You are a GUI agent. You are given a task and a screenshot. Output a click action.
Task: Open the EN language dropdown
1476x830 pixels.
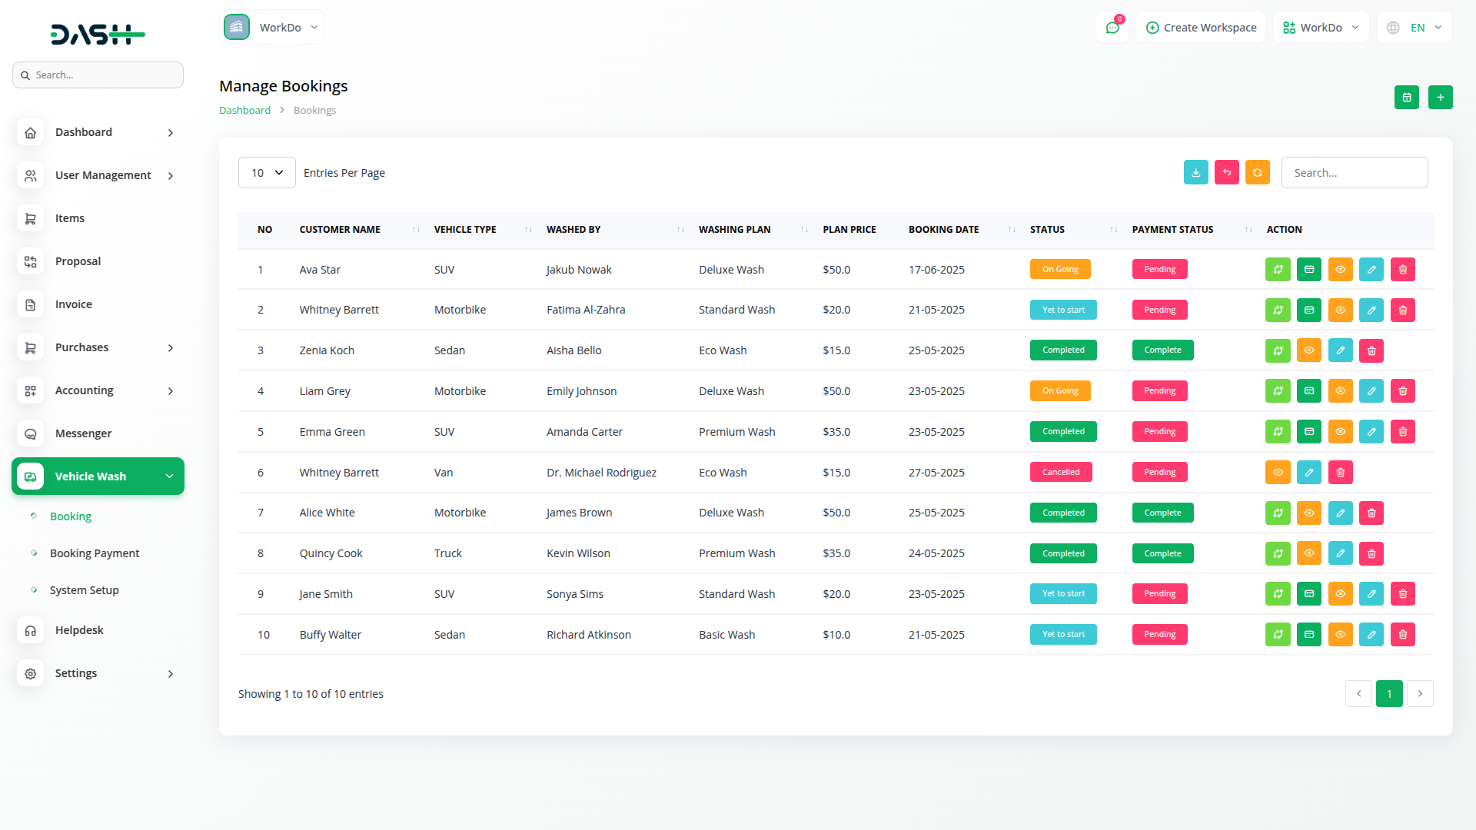[1414, 28]
